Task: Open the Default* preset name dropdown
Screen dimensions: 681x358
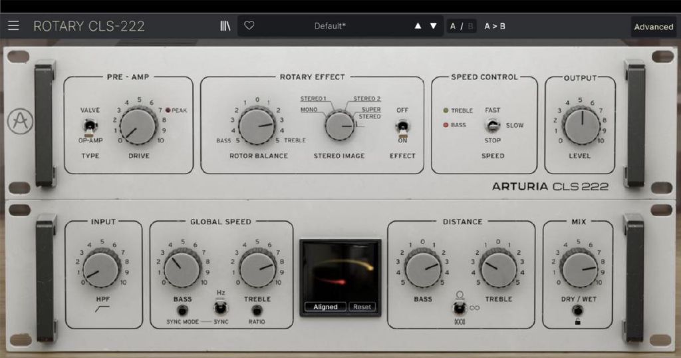Action: 330,26
